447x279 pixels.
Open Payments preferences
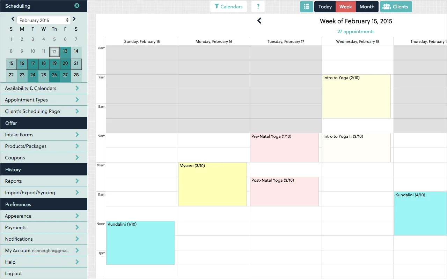pyautogui.click(x=44, y=227)
